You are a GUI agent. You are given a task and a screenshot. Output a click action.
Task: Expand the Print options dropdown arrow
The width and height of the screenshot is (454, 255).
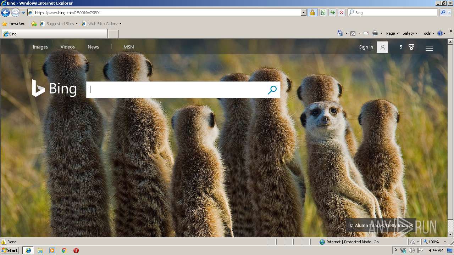[381, 34]
